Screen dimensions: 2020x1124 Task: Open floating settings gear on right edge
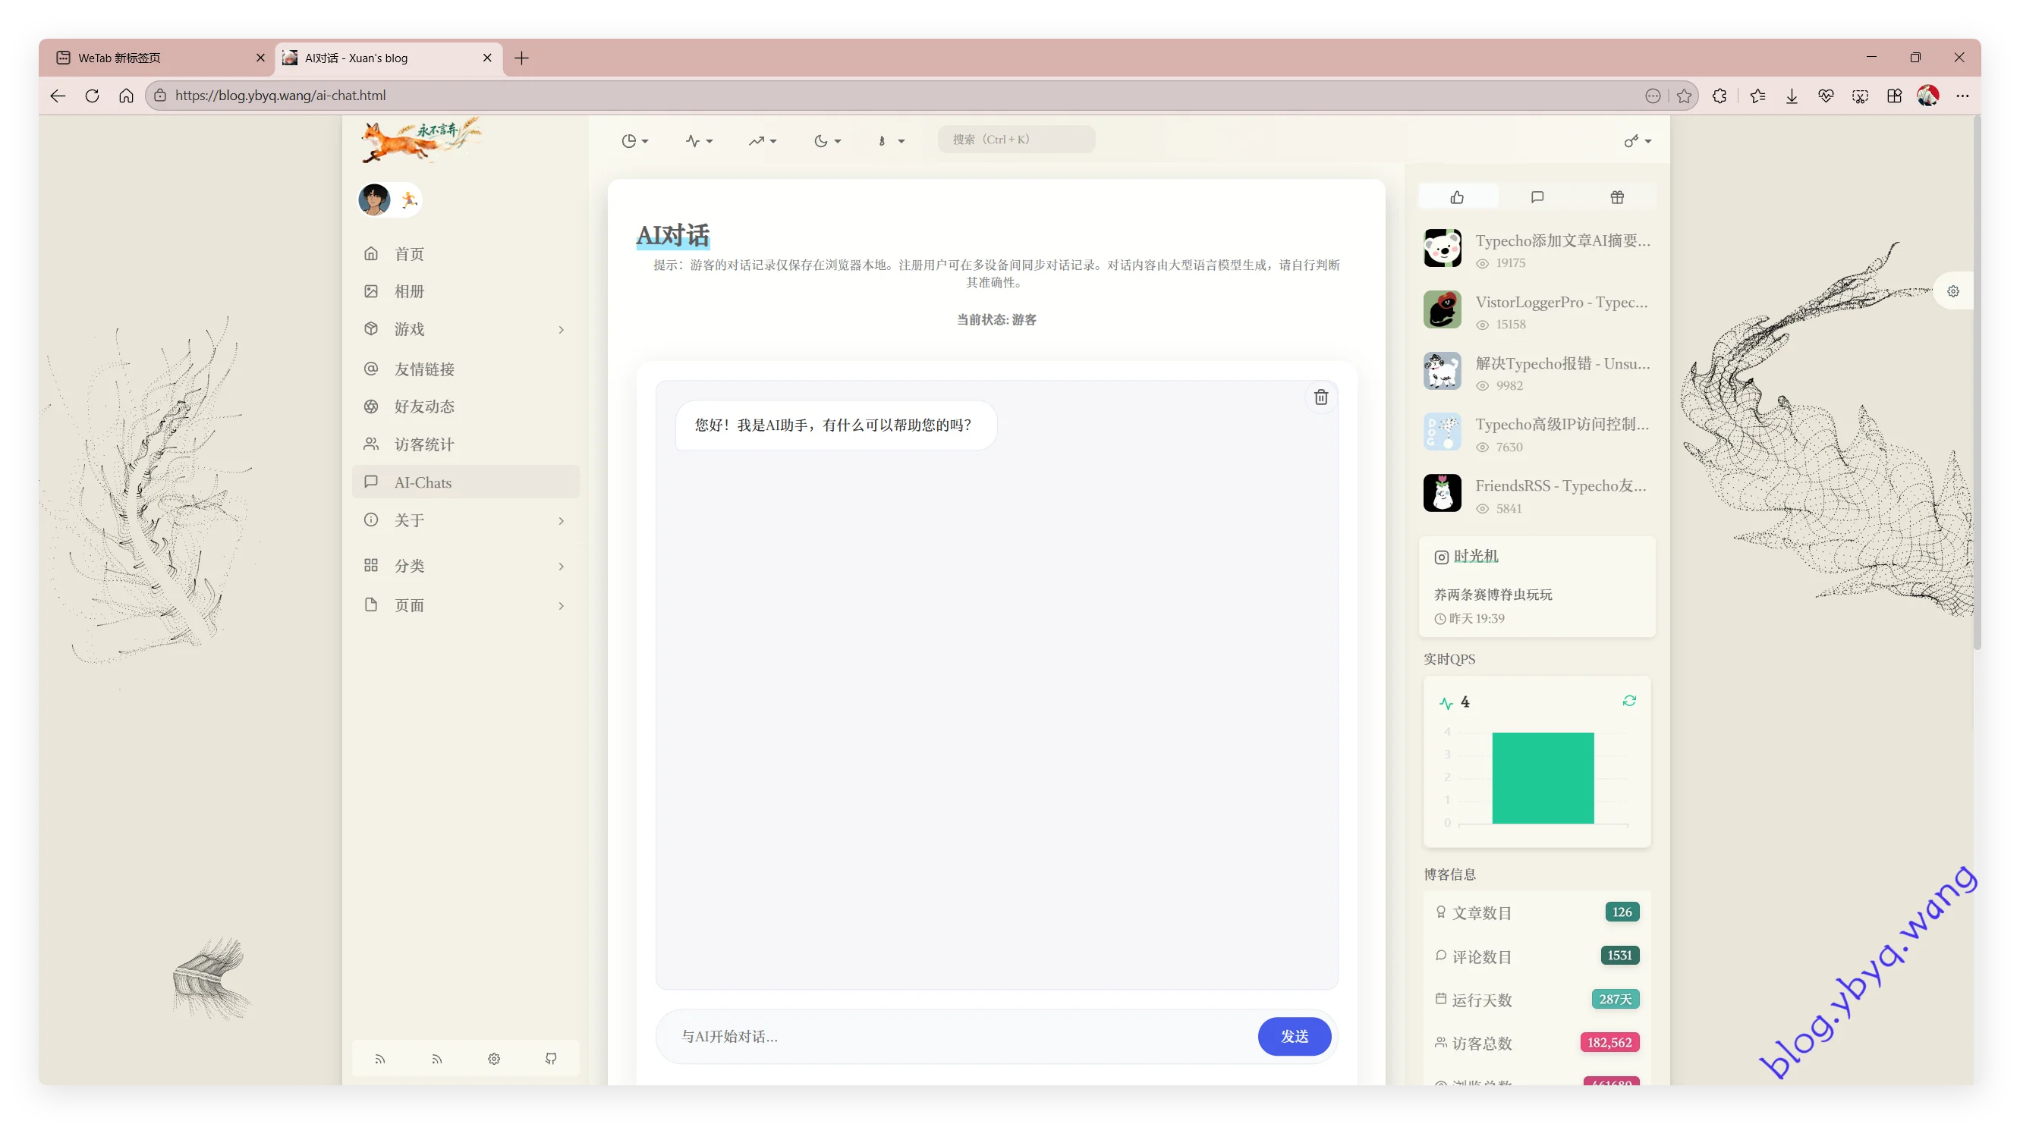pyautogui.click(x=1952, y=290)
